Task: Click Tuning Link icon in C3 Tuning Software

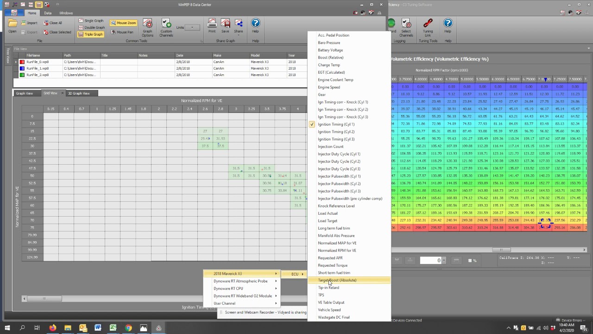Action: [428, 28]
